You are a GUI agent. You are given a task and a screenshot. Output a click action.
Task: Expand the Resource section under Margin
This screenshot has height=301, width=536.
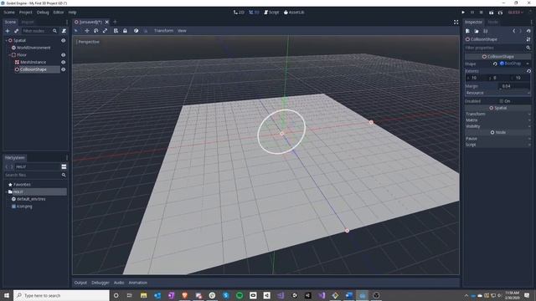(497, 93)
